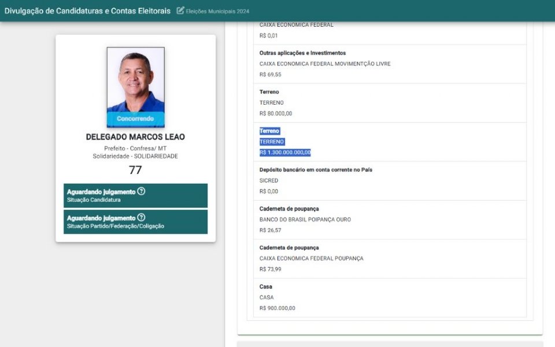The height and width of the screenshot is (347, 555).
Task: Open help icon for Situação Candidatura status
Action: (x=141, y=191)
